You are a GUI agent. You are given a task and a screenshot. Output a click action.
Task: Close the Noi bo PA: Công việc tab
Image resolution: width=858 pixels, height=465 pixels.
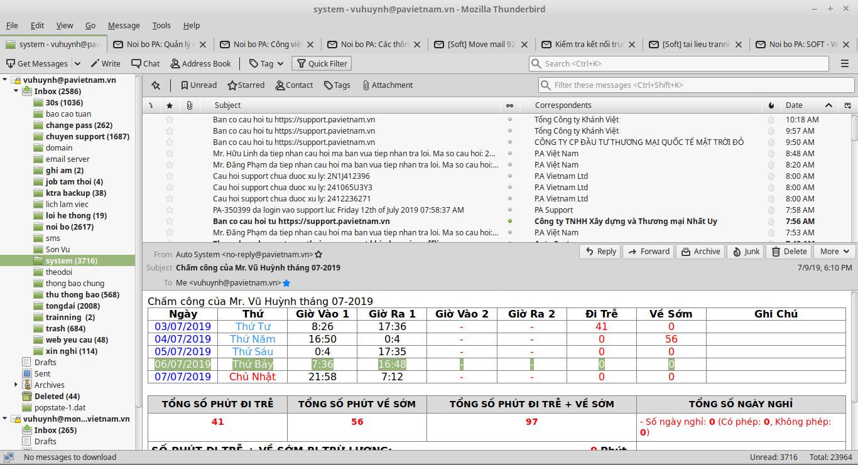(311, 45)
